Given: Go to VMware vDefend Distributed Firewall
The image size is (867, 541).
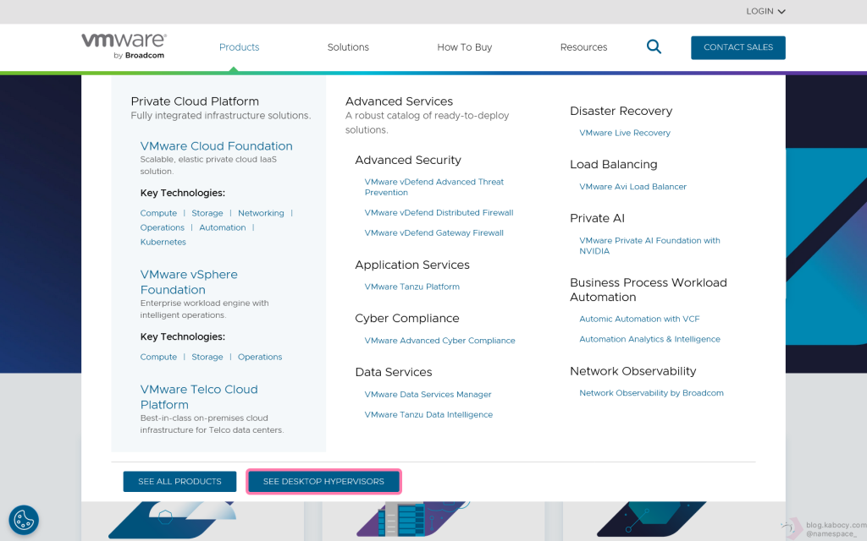Looking at the screenshot, I should (439, 213).
